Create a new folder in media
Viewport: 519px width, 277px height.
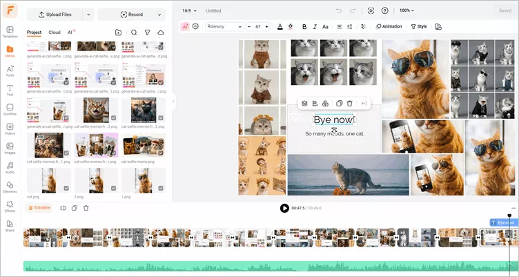(x=118, y=32)
